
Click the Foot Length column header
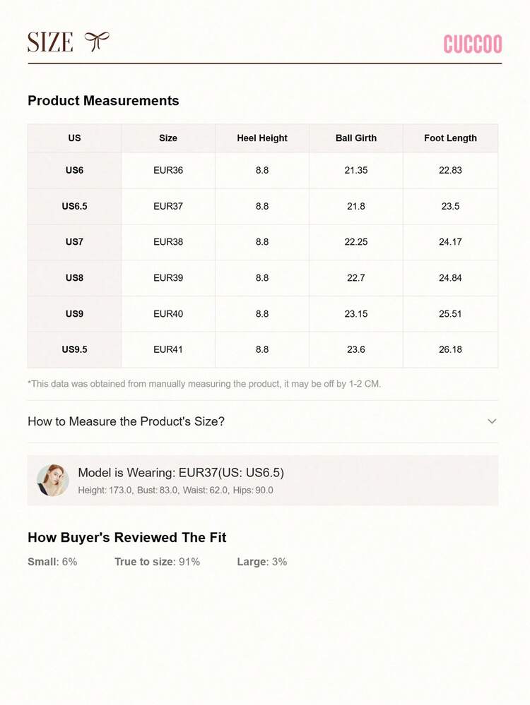click(450, 138)
